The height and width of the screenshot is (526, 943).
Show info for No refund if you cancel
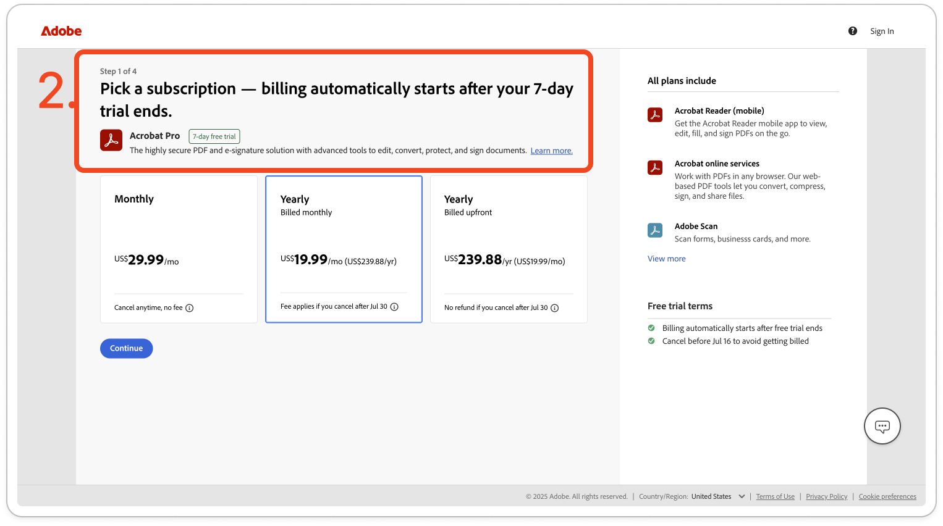[555, 308]
